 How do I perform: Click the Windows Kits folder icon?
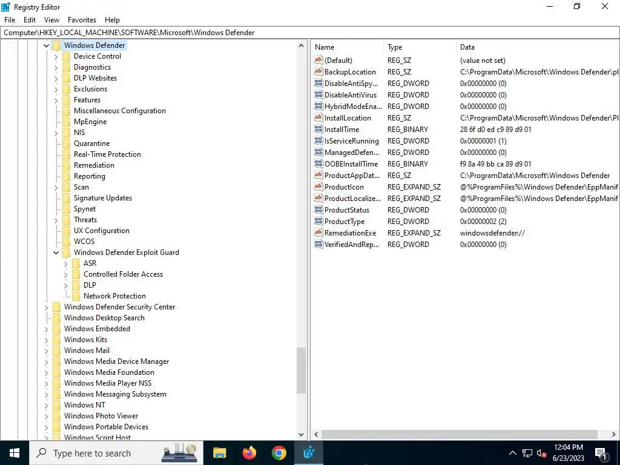pos(56,339)
